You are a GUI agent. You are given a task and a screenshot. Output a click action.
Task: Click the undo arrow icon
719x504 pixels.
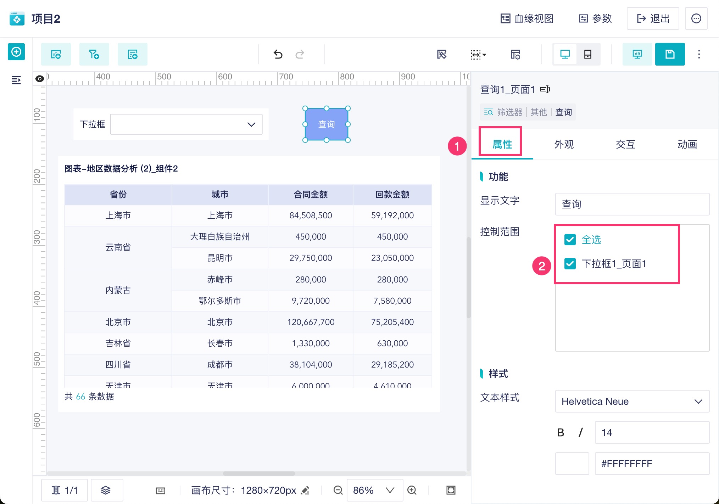pyautogui.click(x=278, y=54)
